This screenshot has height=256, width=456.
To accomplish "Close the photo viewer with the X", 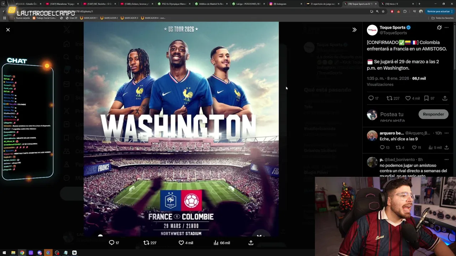I will tap(8, 30).
